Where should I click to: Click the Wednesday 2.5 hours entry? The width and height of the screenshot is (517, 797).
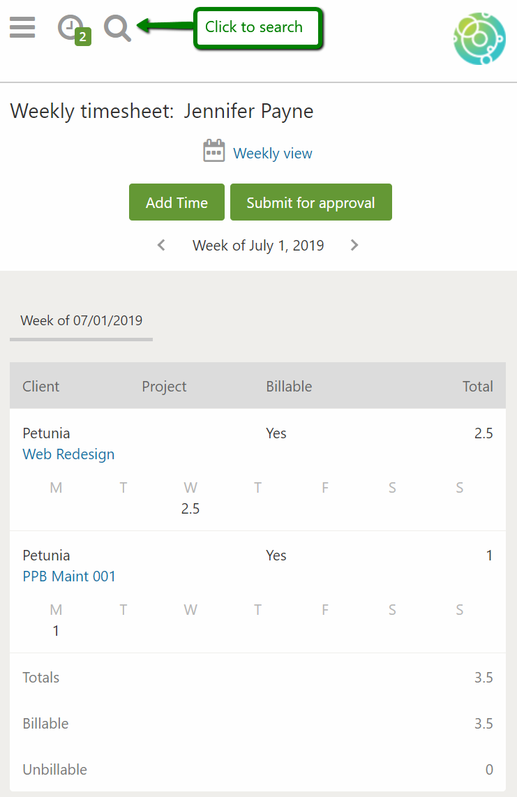190,509
